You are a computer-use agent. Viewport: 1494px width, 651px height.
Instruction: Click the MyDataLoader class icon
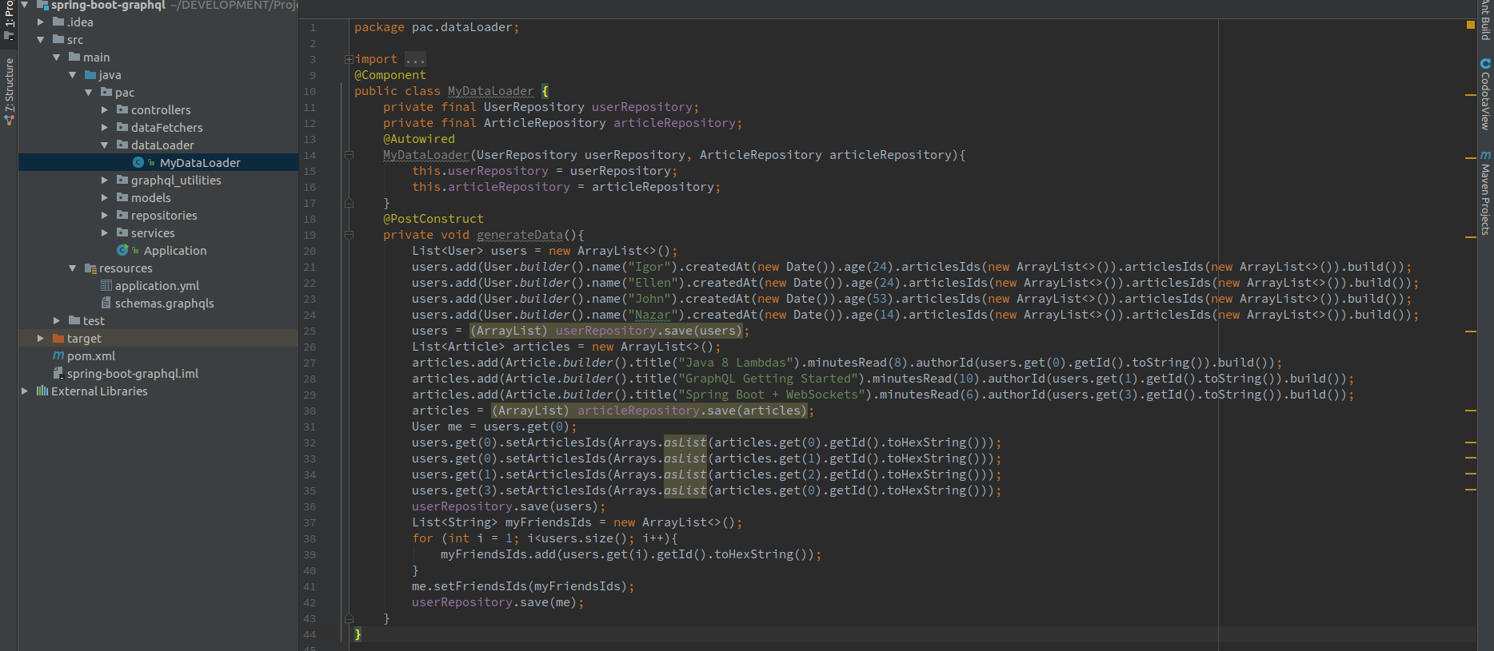[138, 162]
